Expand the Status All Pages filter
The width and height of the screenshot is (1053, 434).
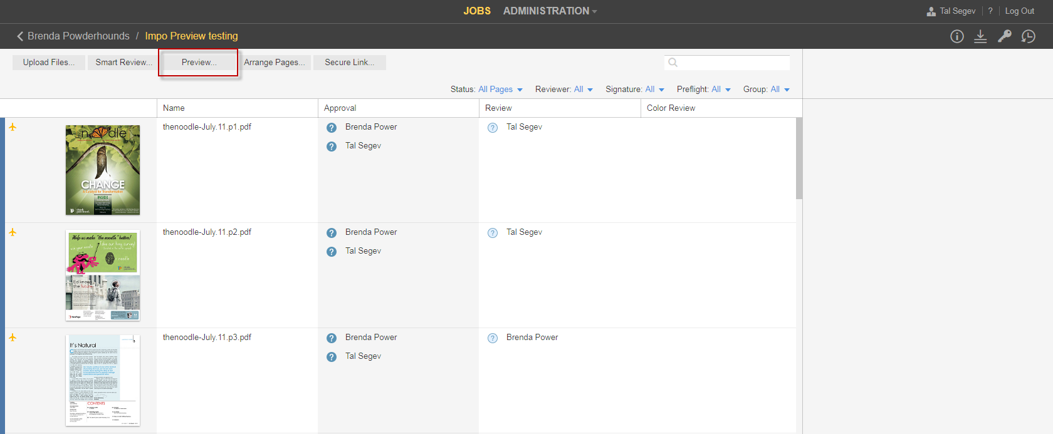click(x=500, y=90)
